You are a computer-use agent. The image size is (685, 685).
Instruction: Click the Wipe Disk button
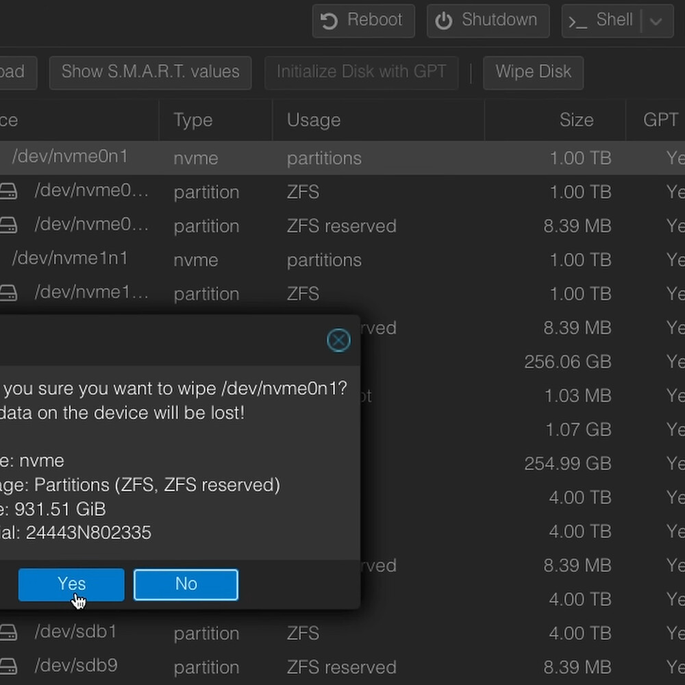(x=533, y=72)
